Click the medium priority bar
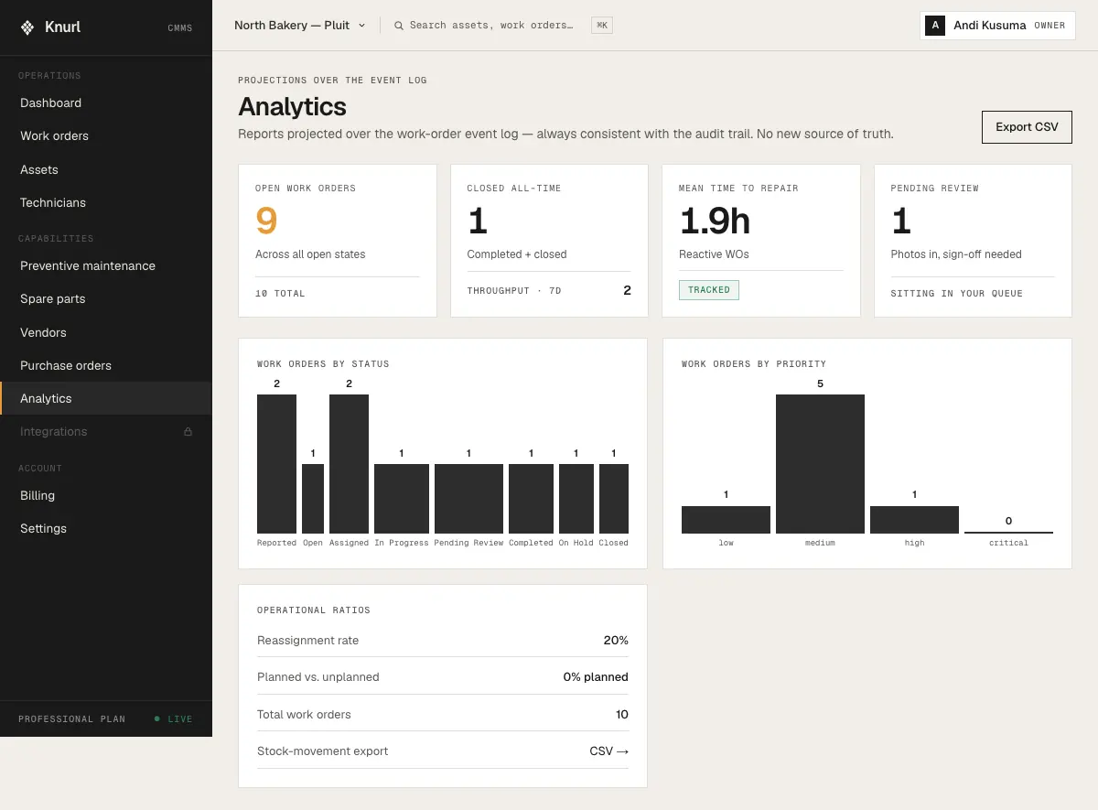Image resolution: width=1098 pixels, height=810 pixels. coord(820,464)
